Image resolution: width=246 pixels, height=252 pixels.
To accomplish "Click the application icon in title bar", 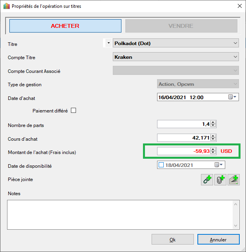I will (x=6, y=6).
